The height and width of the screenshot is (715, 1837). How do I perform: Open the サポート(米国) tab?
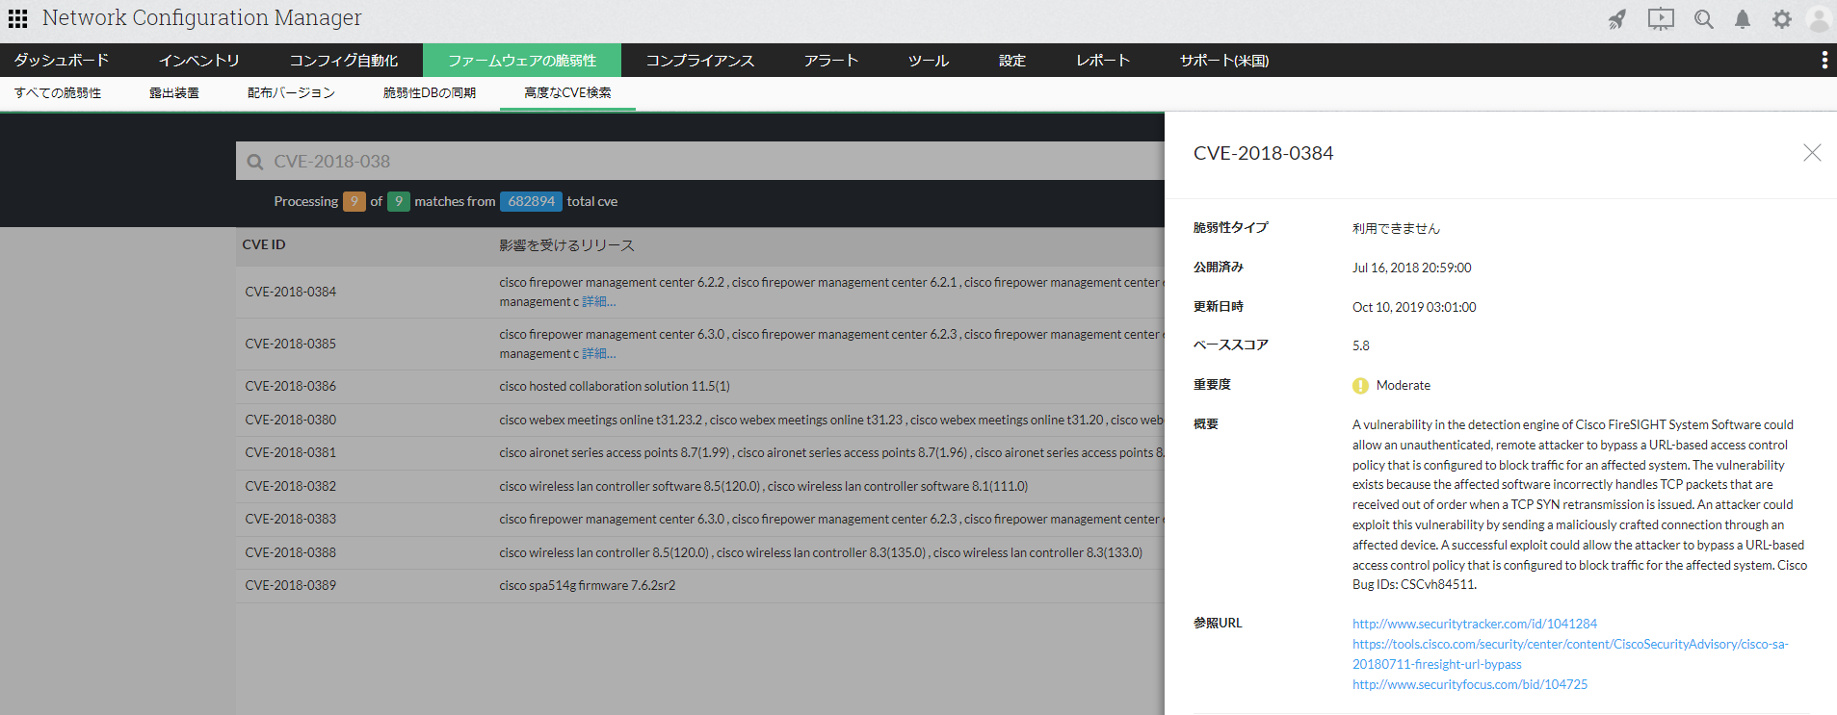coord(1224,61)
